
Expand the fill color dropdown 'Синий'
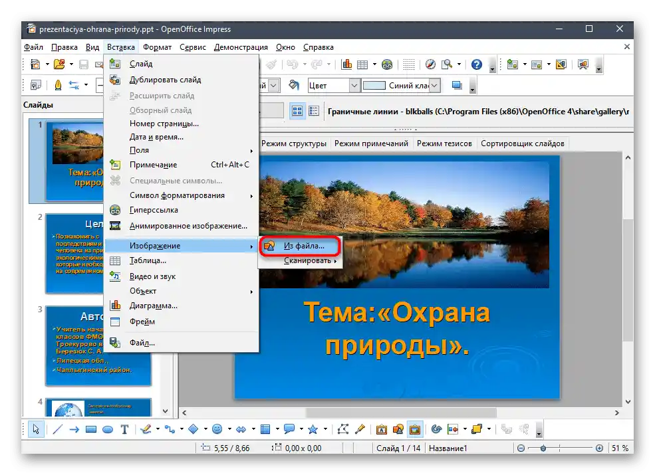pos(434,86)
